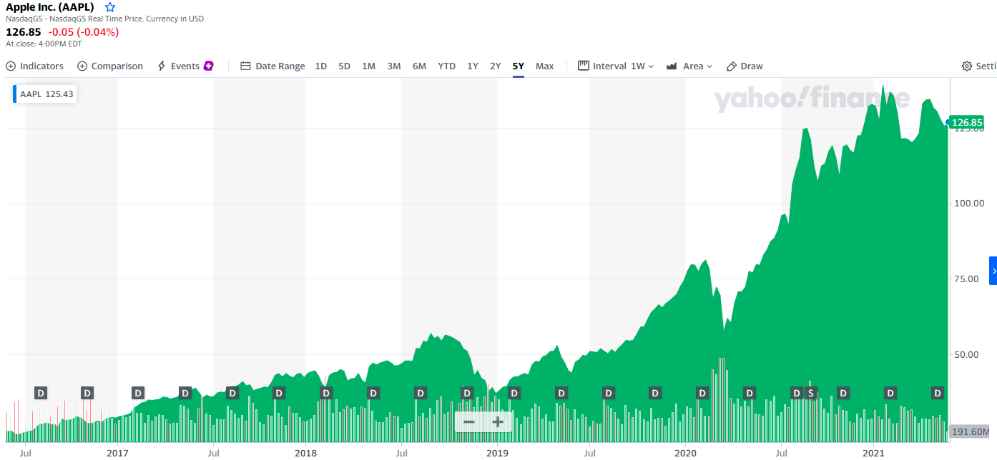997x460 pixels.
Task: Click the D marker immediately right of S
Action: [x=843, y=393]
